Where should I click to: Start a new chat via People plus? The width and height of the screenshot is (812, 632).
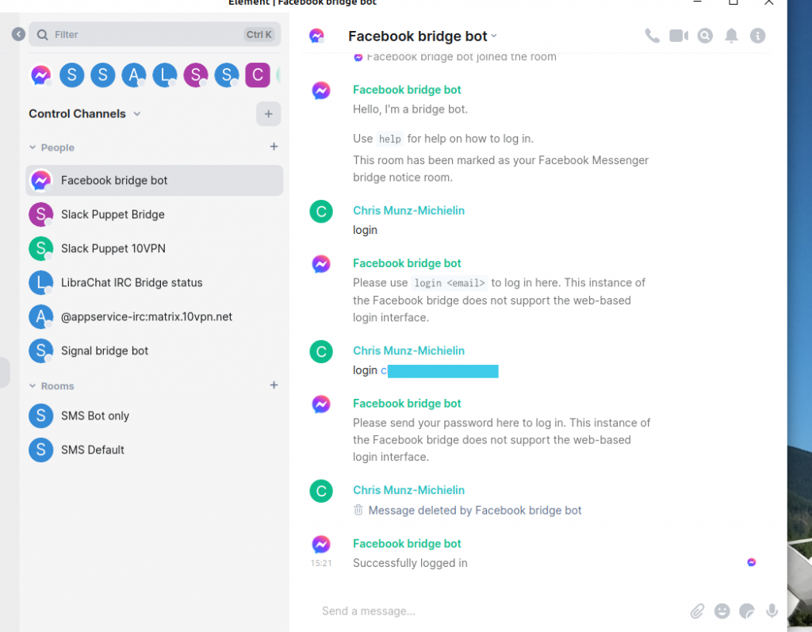pos(274,147)
